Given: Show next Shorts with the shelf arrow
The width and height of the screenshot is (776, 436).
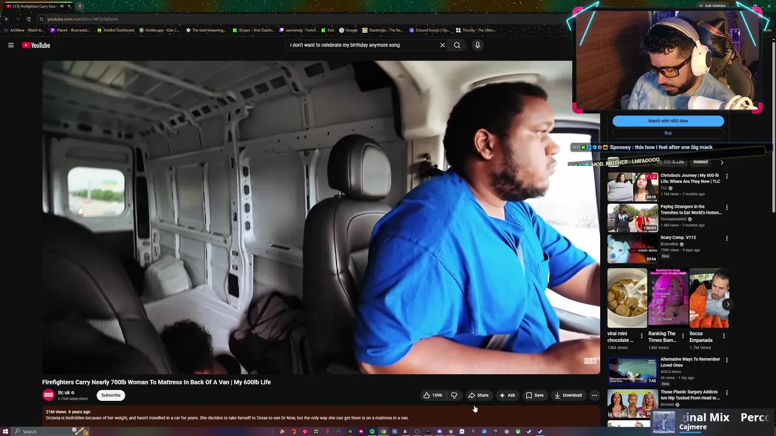Looking at the screenshot, I should [x=727, y=304].
